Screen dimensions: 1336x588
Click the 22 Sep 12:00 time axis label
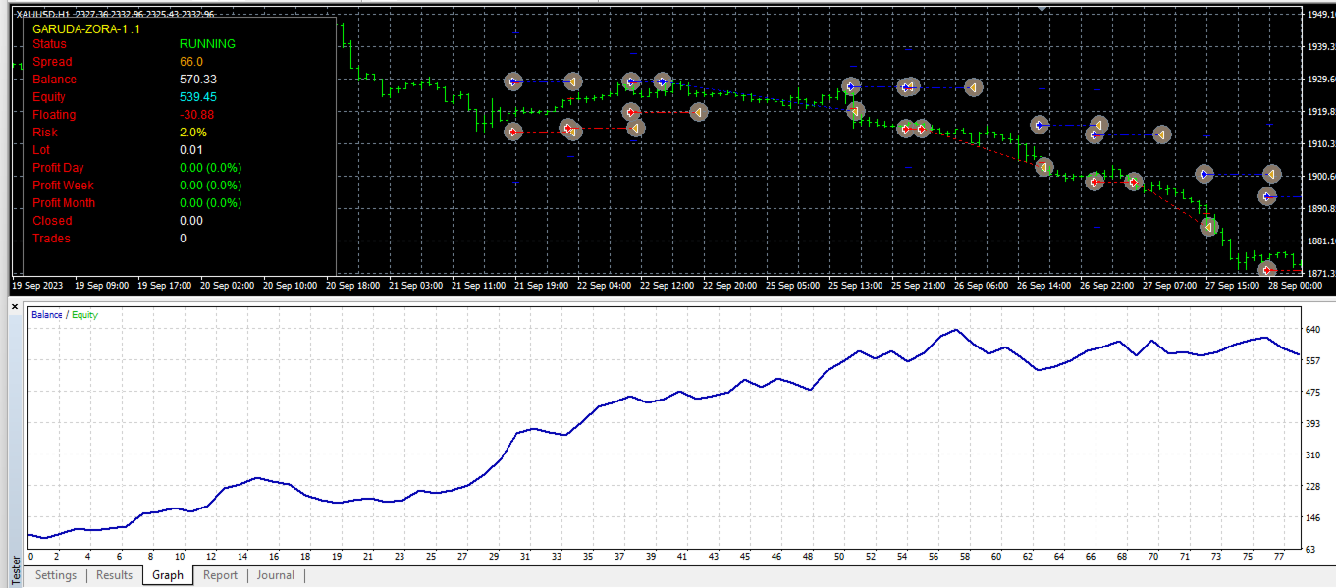point(668,286)
